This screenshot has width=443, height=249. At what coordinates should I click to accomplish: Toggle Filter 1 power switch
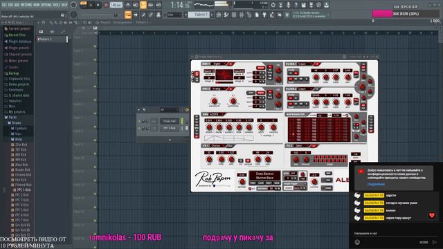click(x=317, y=64)
